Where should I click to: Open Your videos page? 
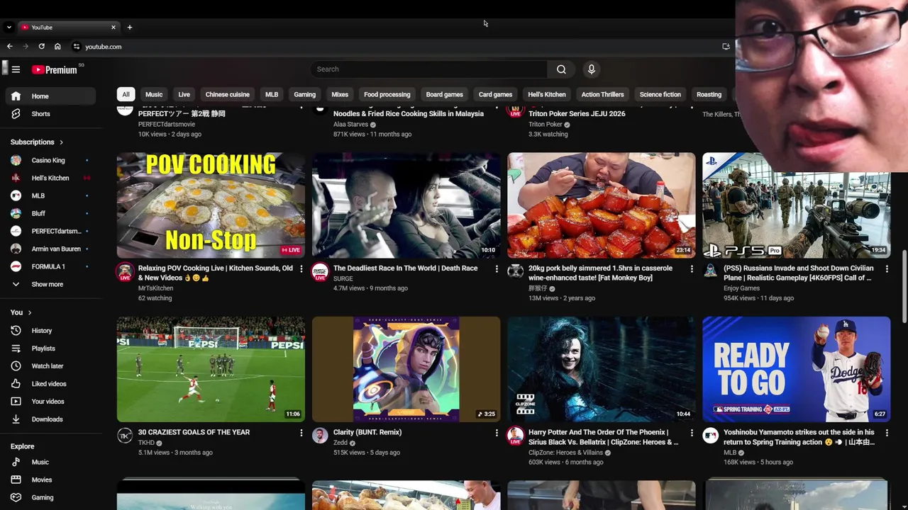[50, 402]
